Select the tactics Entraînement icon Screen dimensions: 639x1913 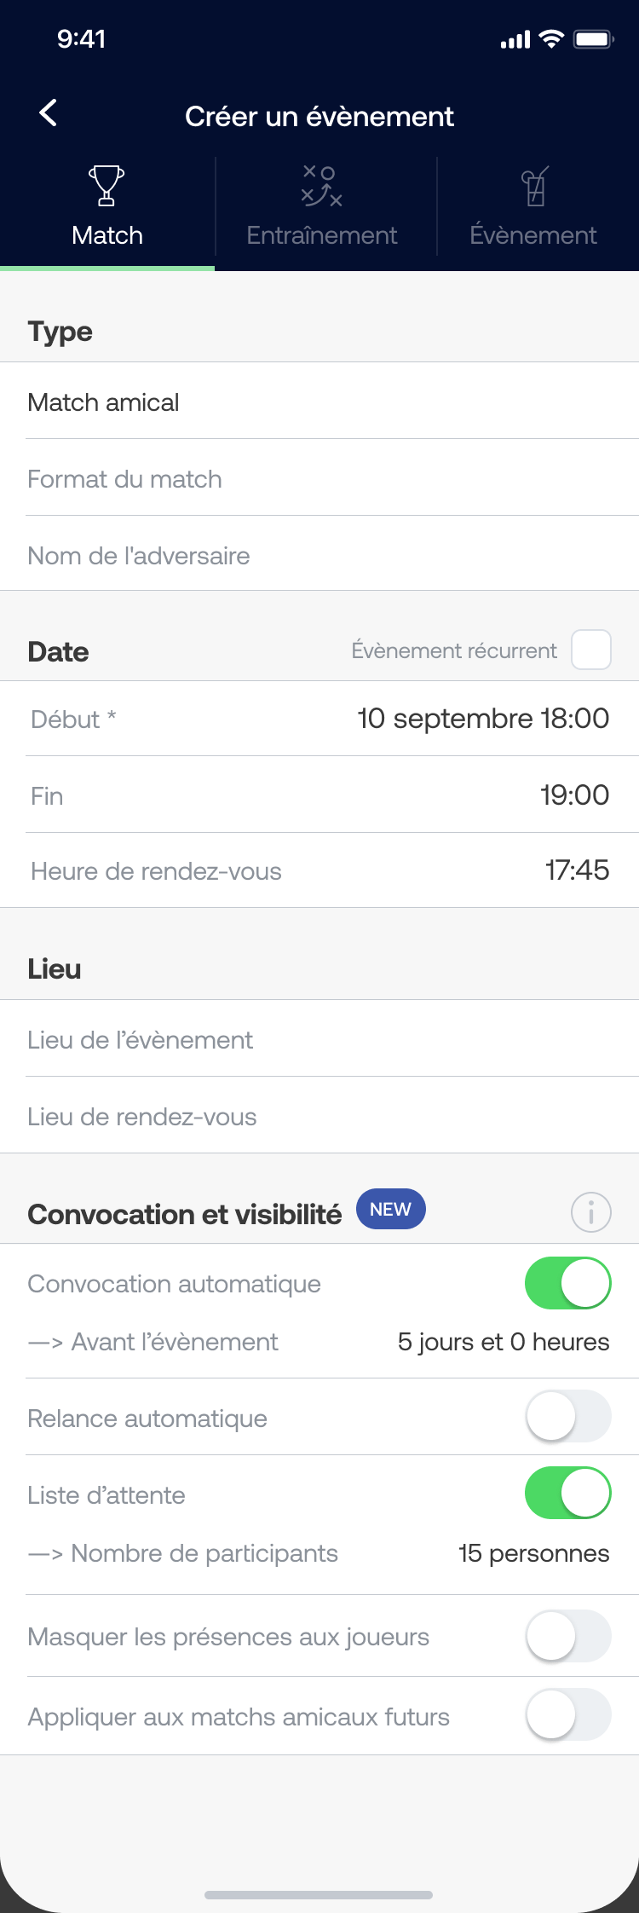pos(321,186)
